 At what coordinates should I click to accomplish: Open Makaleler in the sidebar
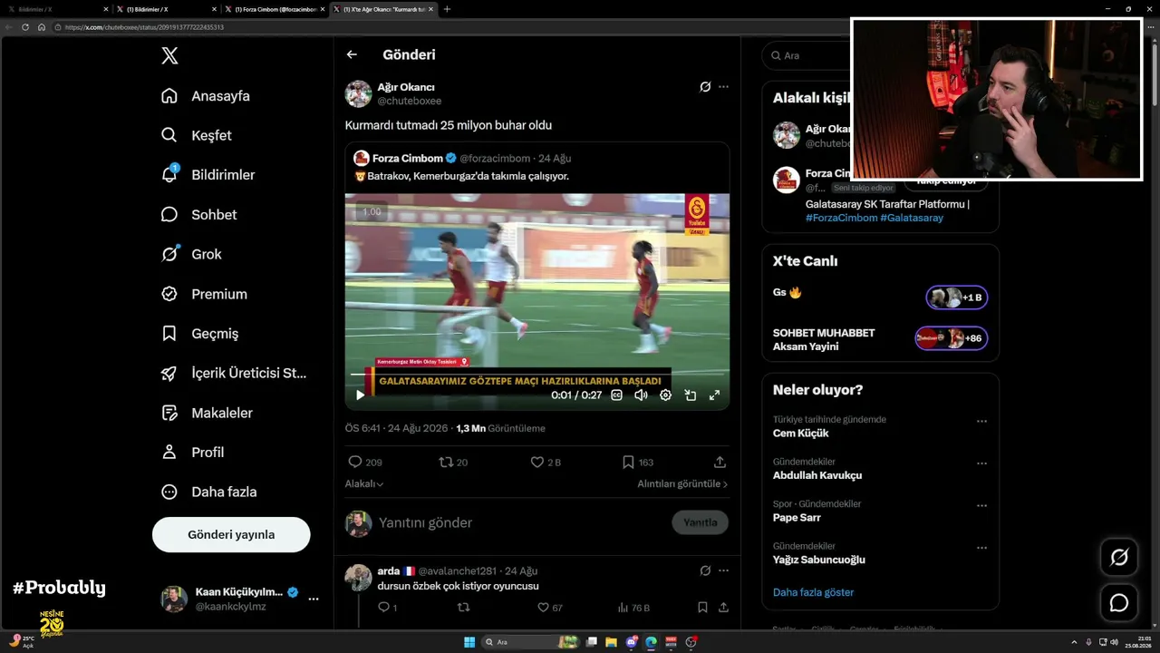[x=207, y=413]
